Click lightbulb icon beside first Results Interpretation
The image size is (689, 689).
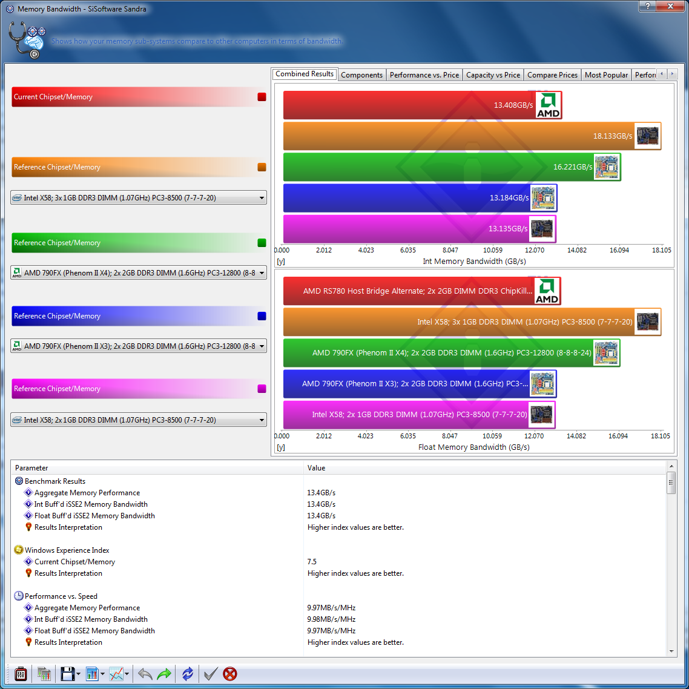[28, 527]
